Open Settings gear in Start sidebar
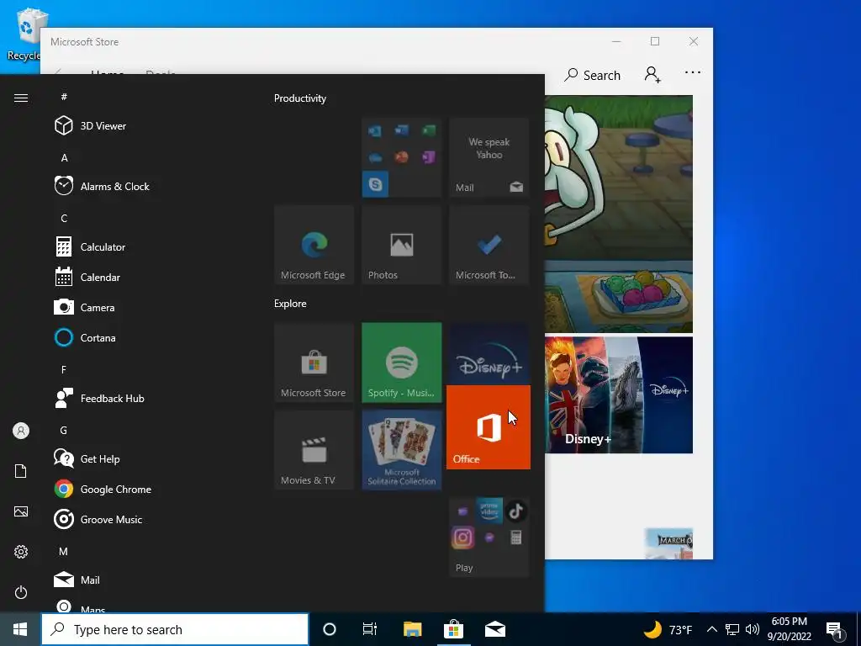Viewport: 861px width, 646px height. (21, 552)
